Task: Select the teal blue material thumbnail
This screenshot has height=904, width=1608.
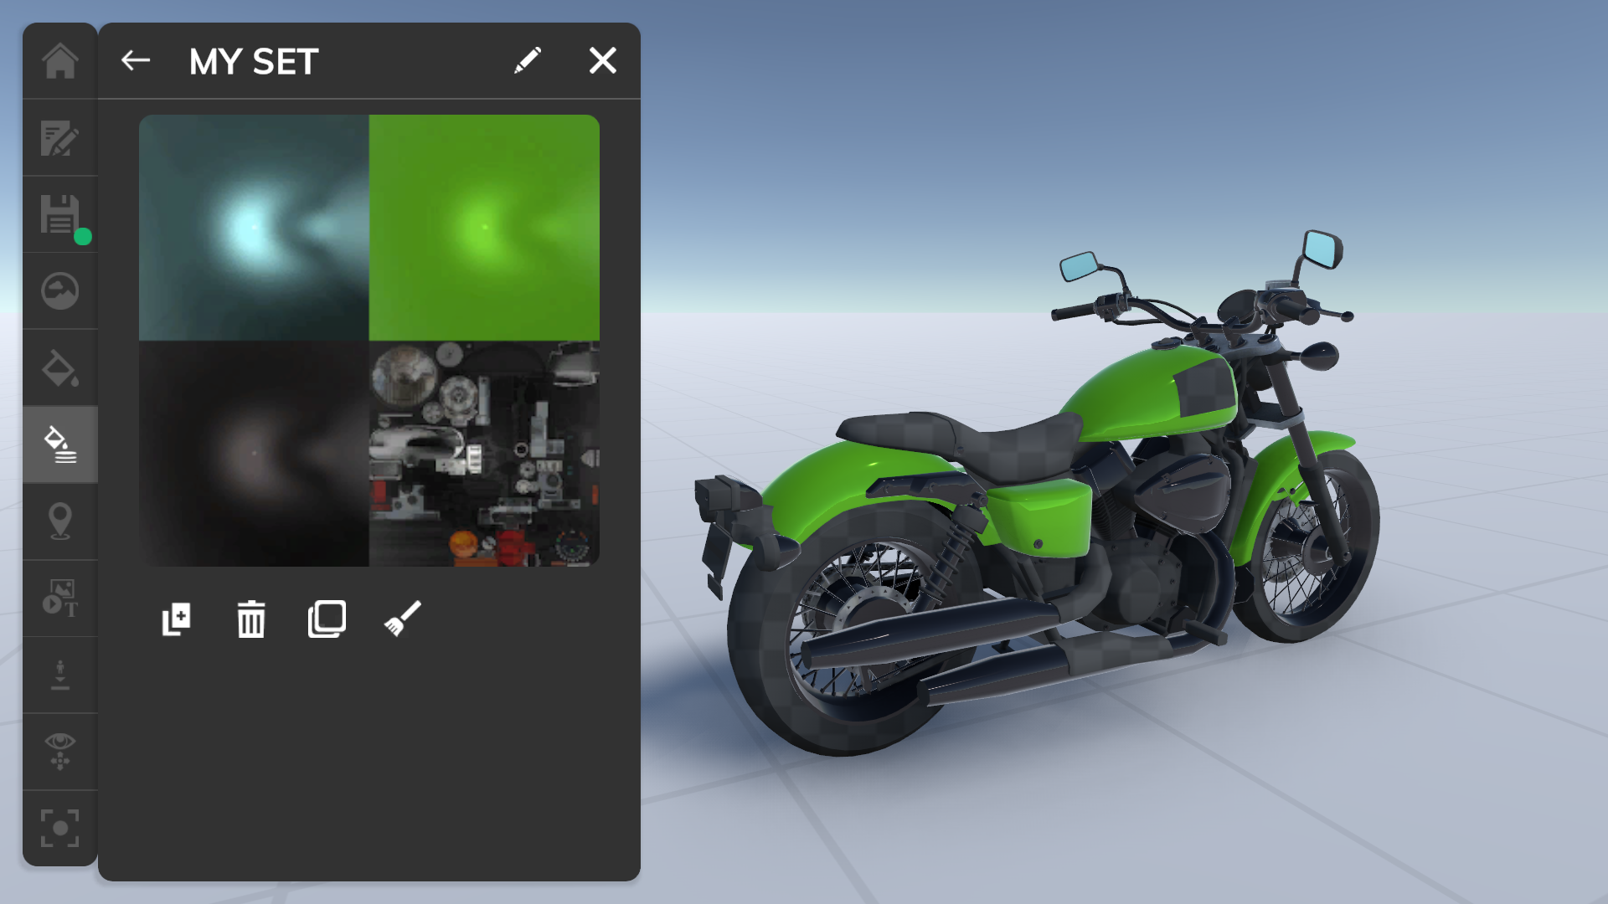Action: click(254, 228)
